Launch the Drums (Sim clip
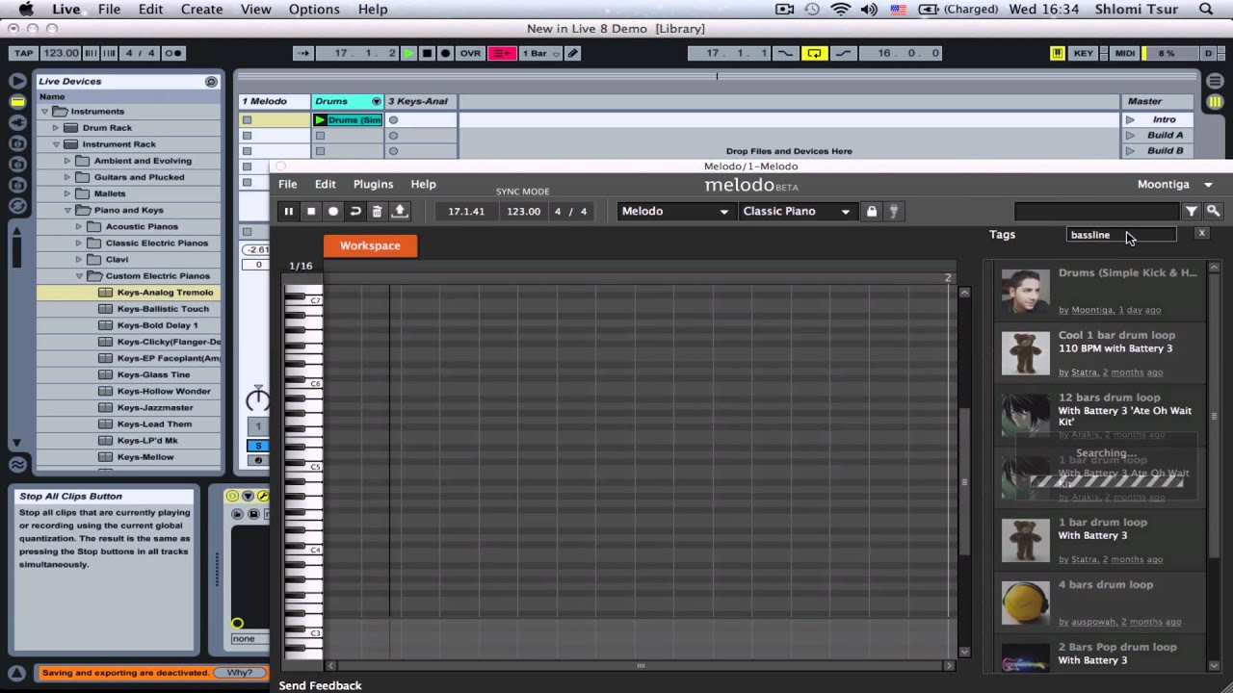 [320, 120]
